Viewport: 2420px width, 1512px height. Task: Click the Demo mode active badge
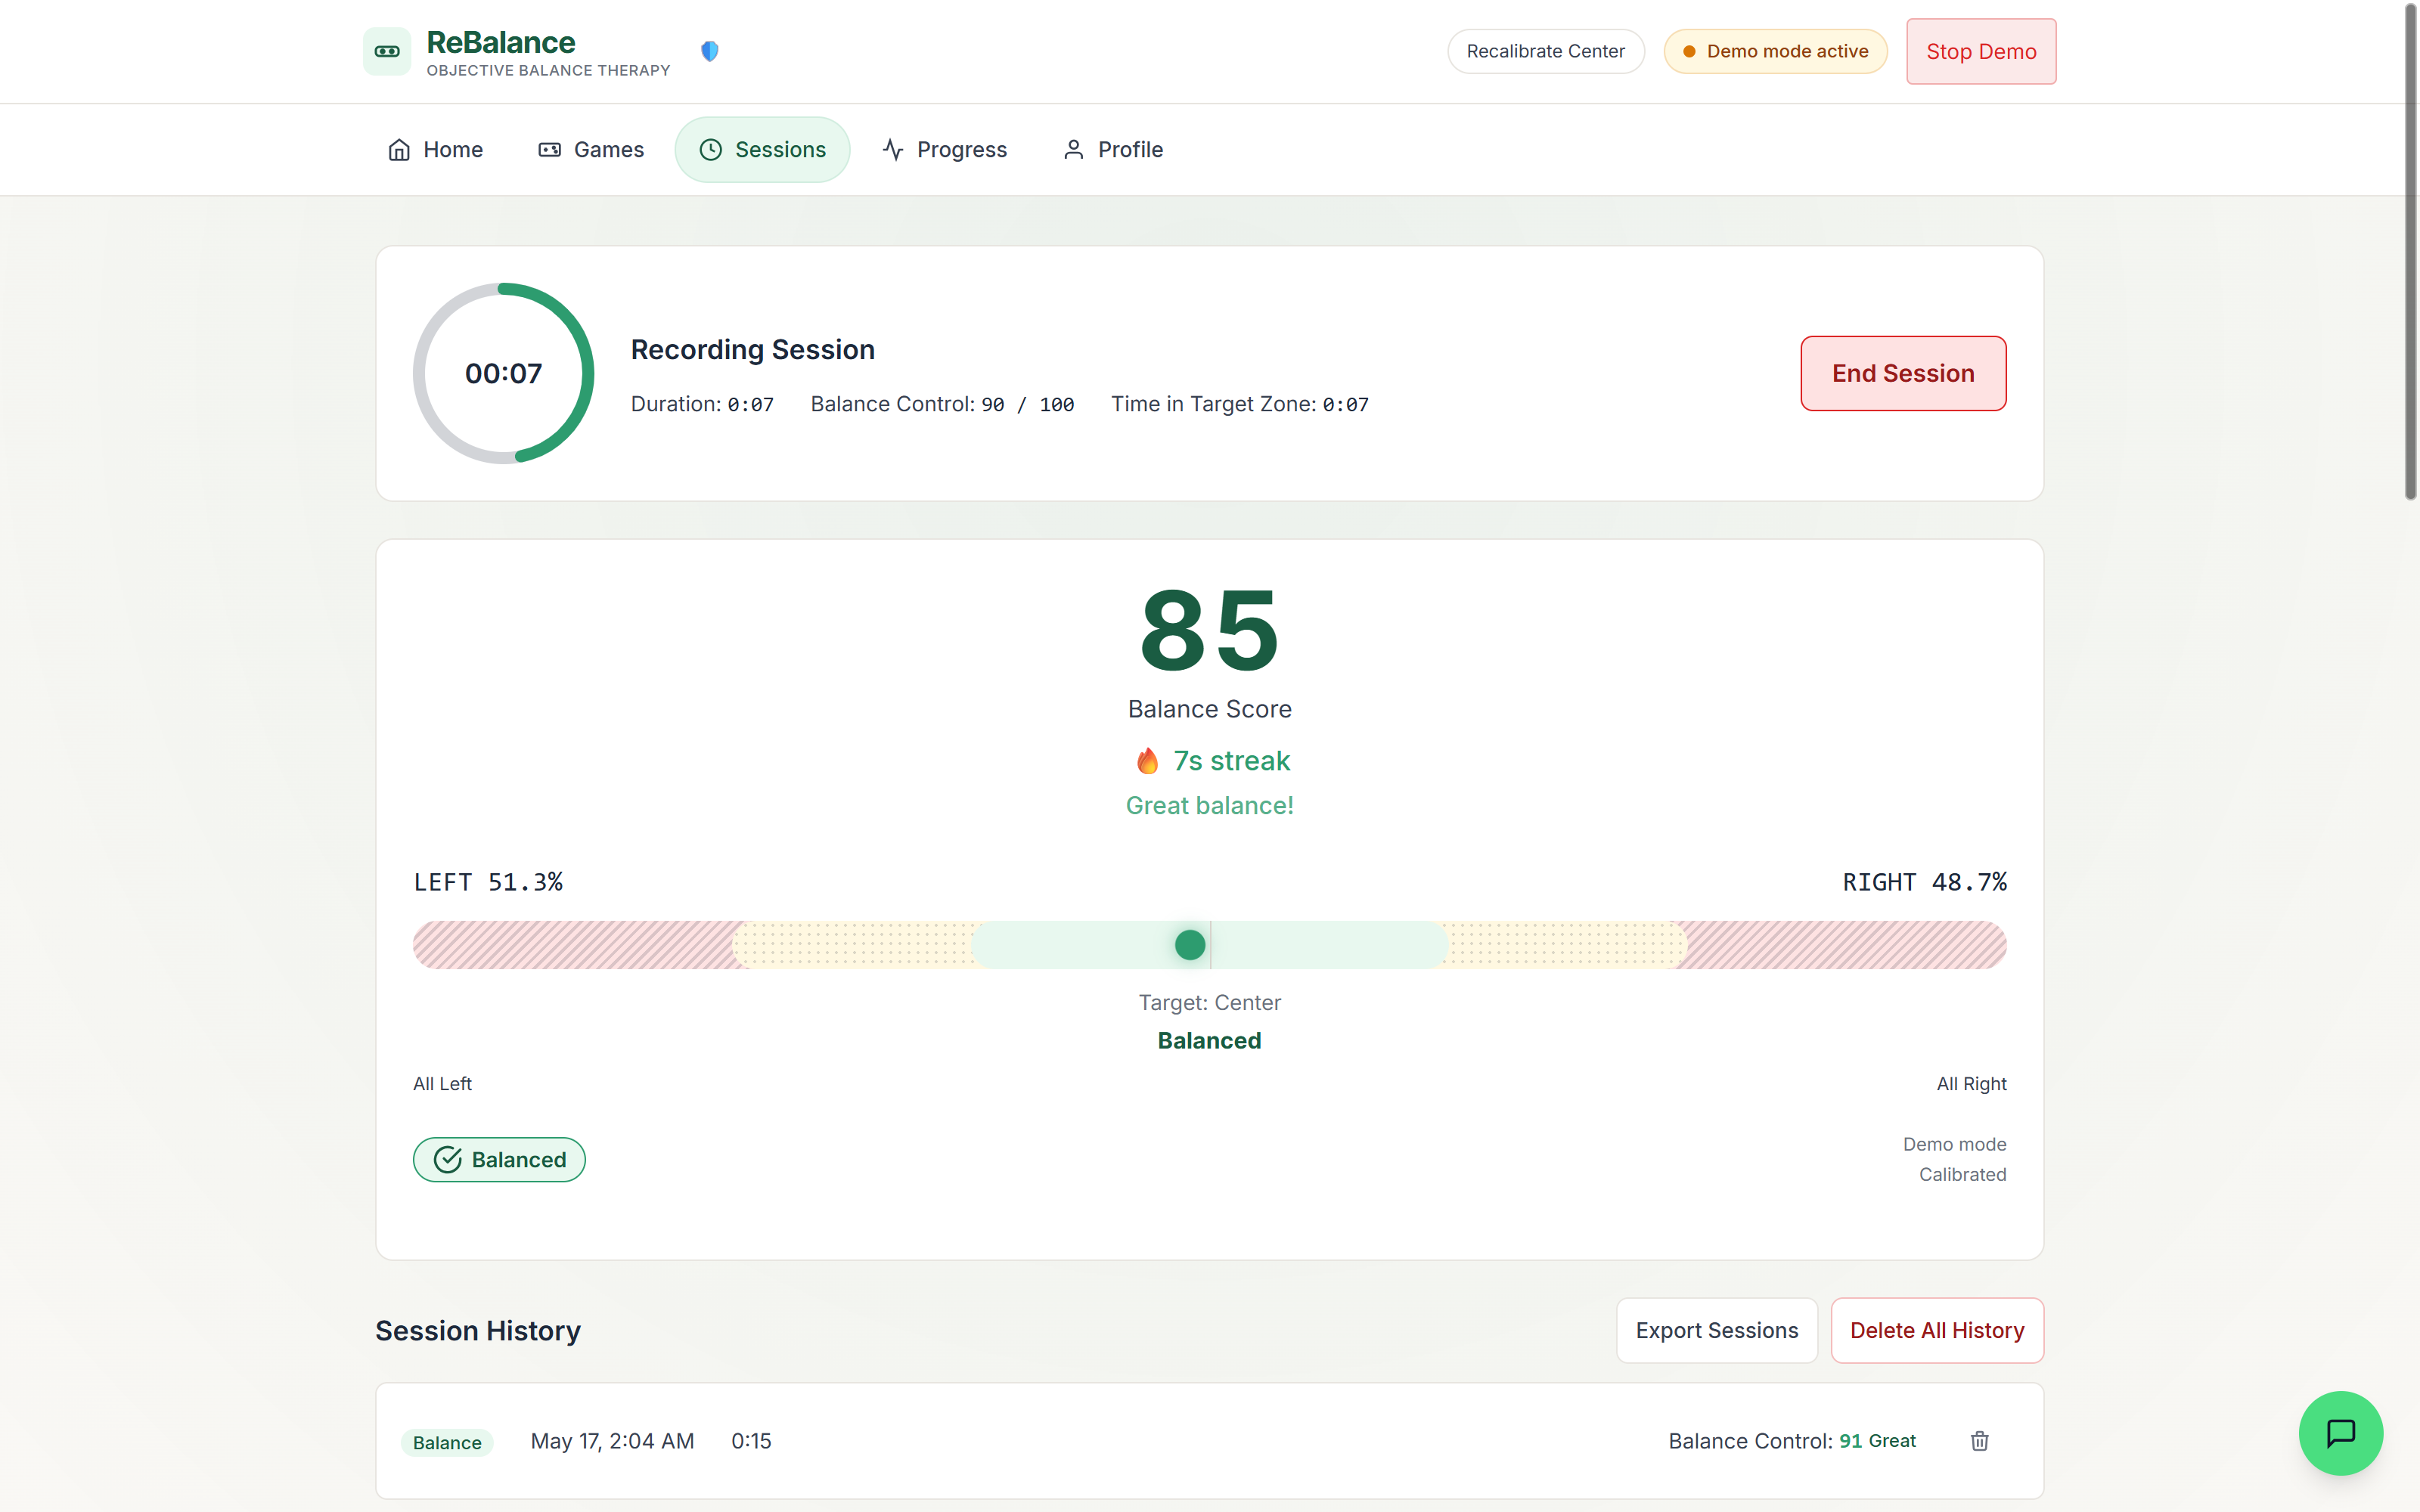[1775, 51]
